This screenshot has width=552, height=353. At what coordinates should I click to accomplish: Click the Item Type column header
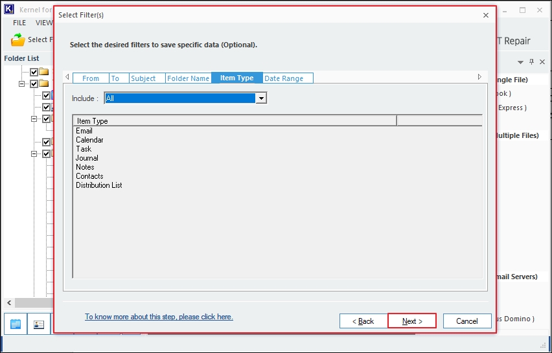tap(235, 120)
